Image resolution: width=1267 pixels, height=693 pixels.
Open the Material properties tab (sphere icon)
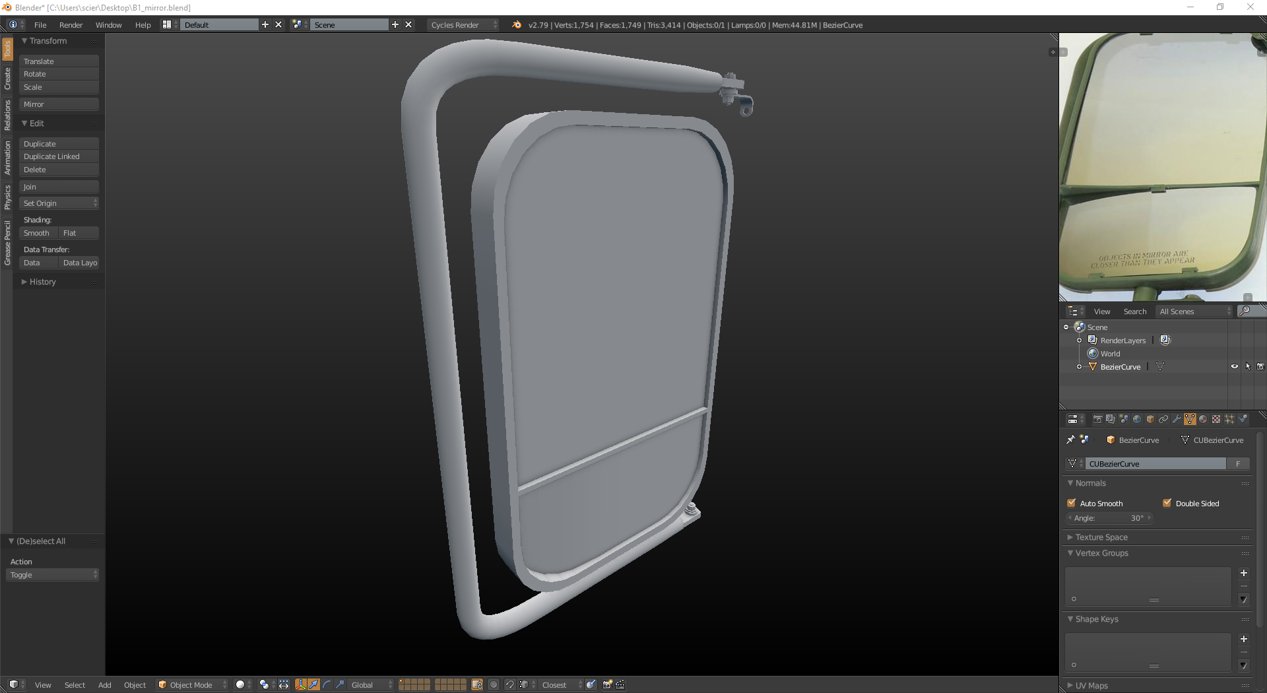click(1203, 419)
